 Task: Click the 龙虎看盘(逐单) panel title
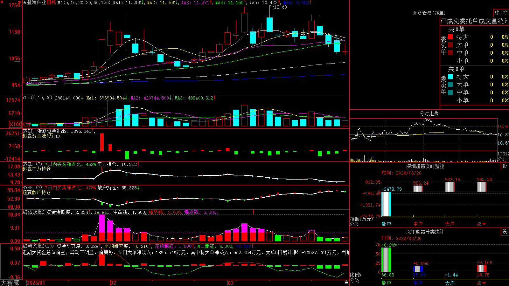pos(429,13)
